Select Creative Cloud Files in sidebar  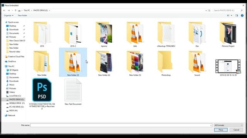[16, 56]
